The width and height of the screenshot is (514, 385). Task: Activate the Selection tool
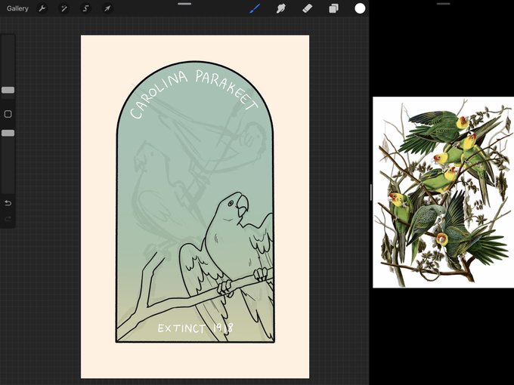[x=85, y=8]
